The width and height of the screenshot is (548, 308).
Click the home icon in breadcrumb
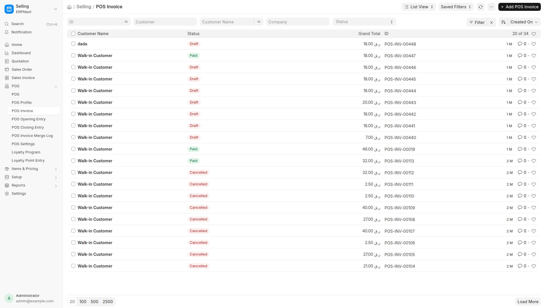coord(69,7)
